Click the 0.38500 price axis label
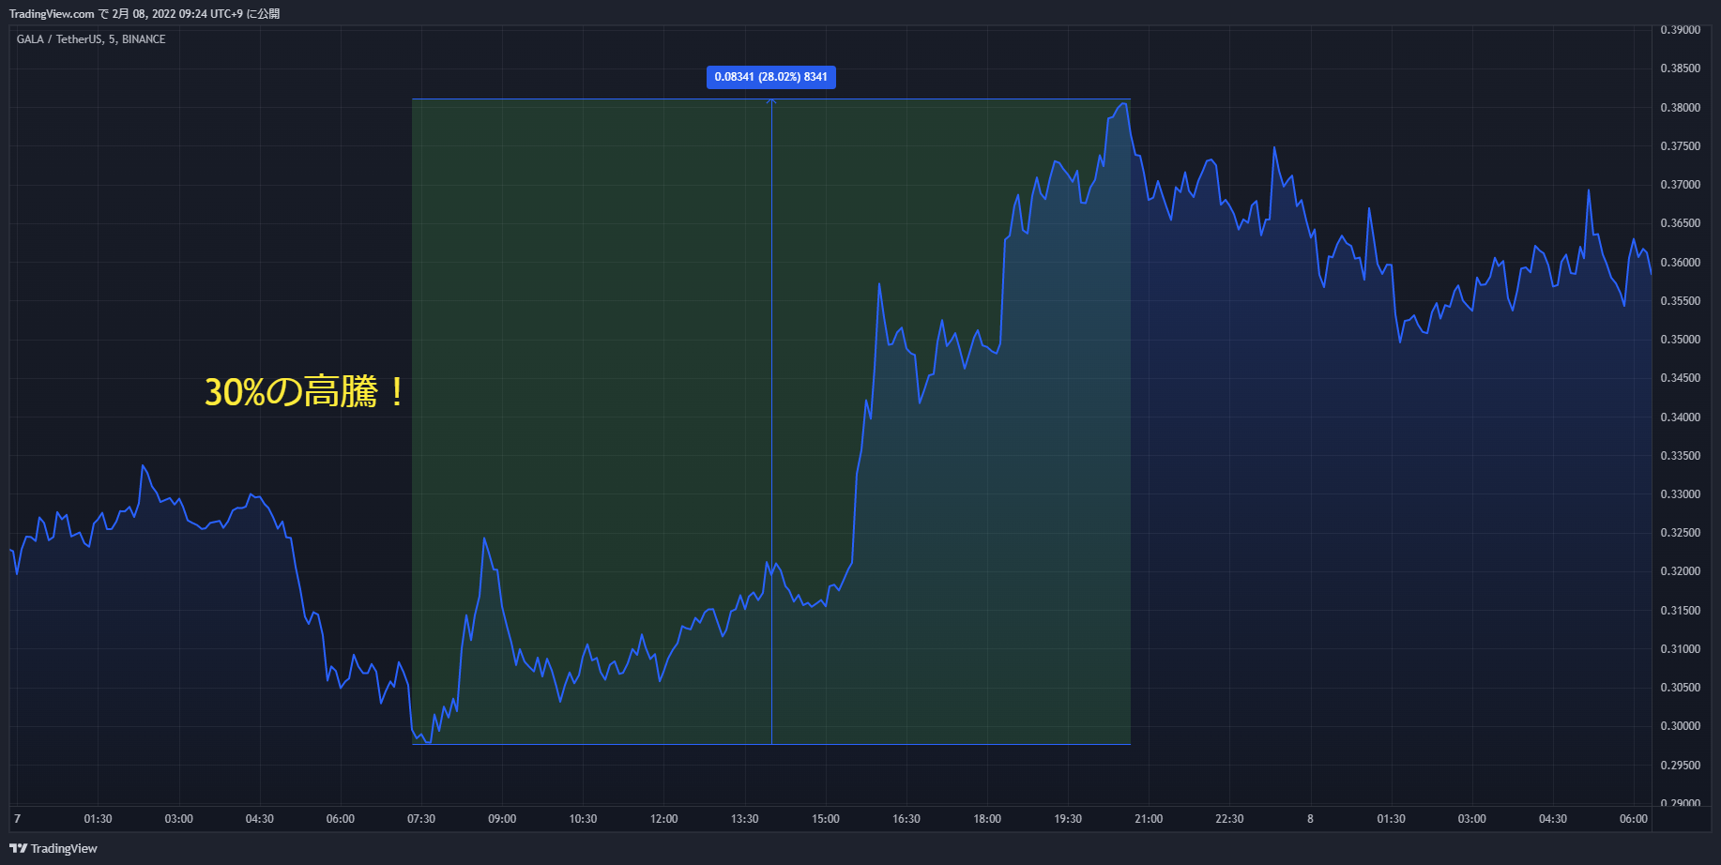The height and width of the screenshot is (865, 1721). pyautogui.click(x=1681, y=68)
